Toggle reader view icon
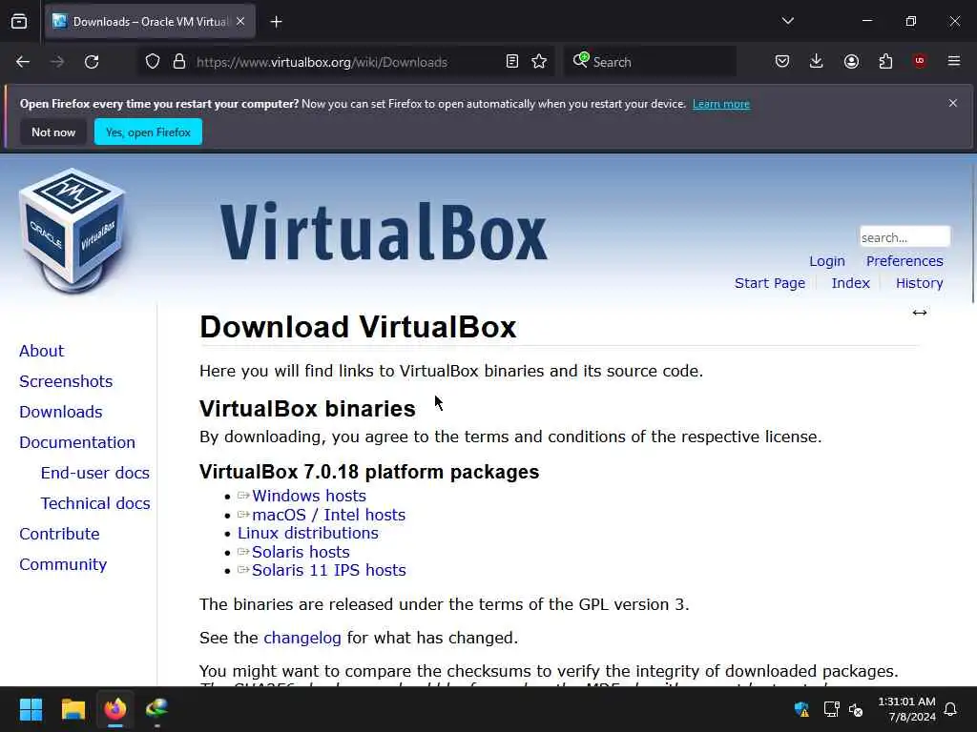Screen dimensions: 977x732 [512, 62]
